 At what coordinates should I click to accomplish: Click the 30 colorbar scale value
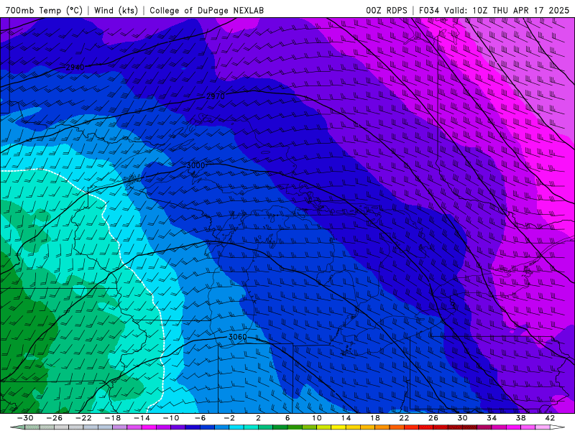point(462,418)
